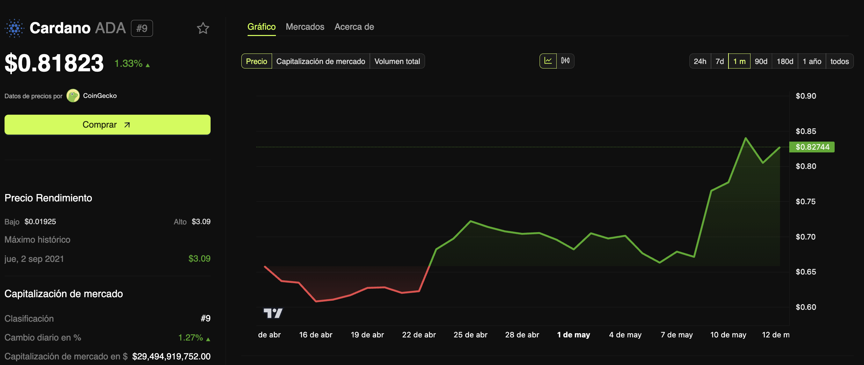Open the Mercados tab
This screenshot has height=365, width=864.
pos(305,27)
